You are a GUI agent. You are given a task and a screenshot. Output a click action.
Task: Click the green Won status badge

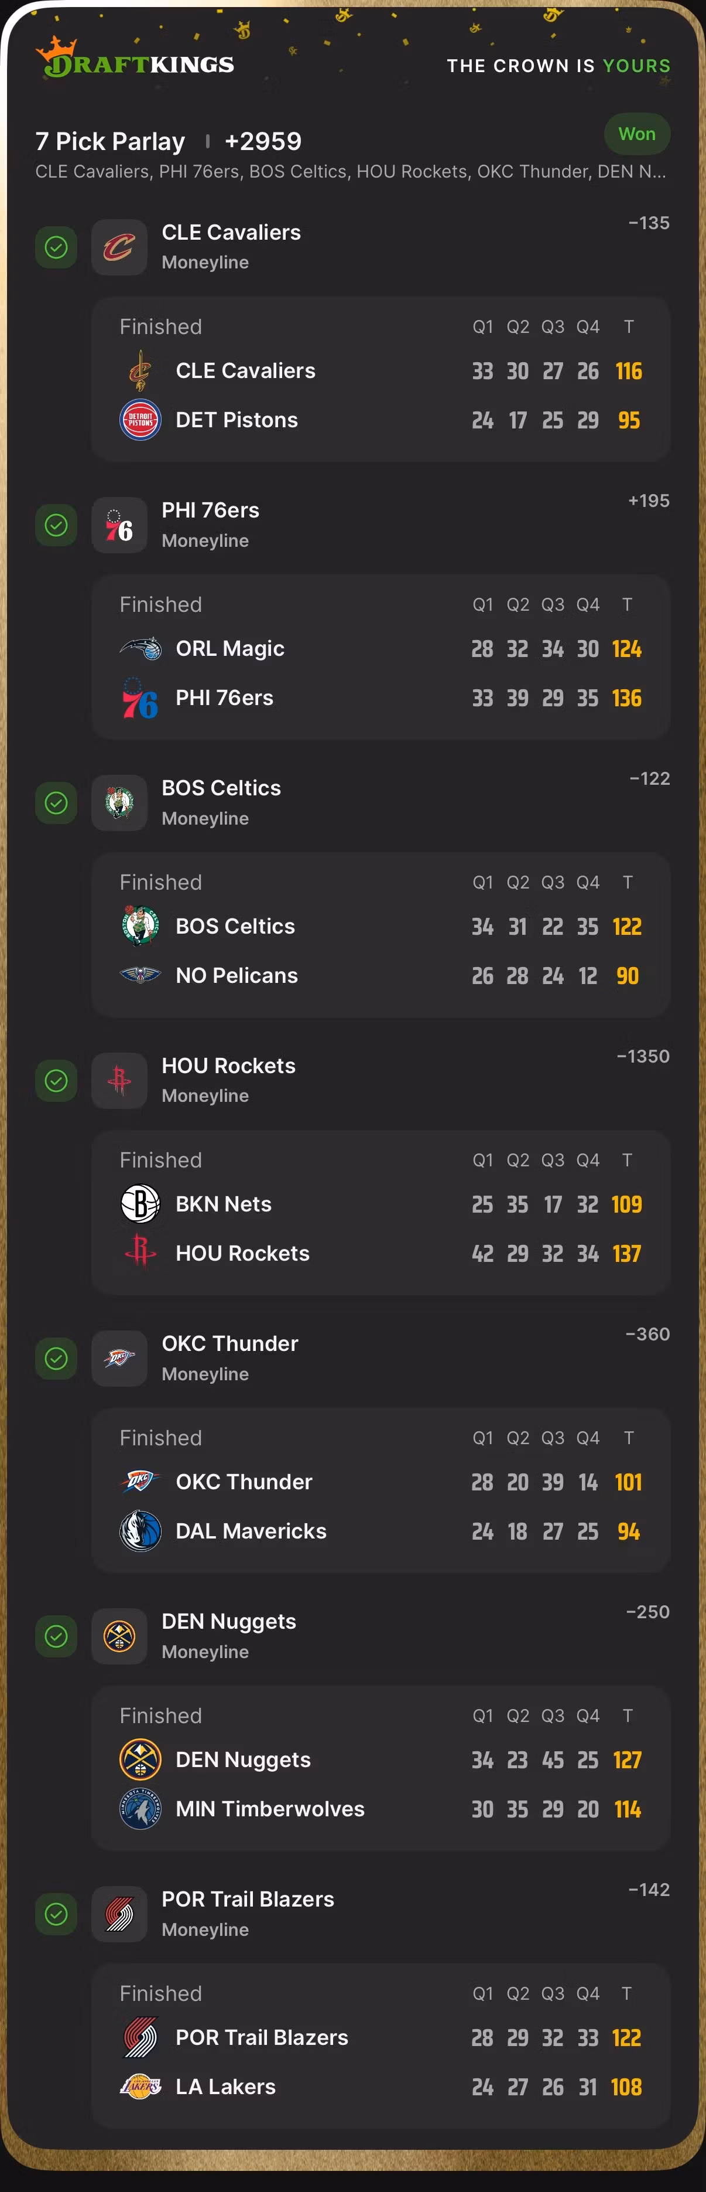coord(636,134)
